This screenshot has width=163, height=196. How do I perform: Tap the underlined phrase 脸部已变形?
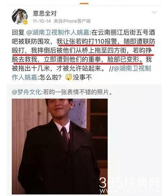click(x=125, y=60)
